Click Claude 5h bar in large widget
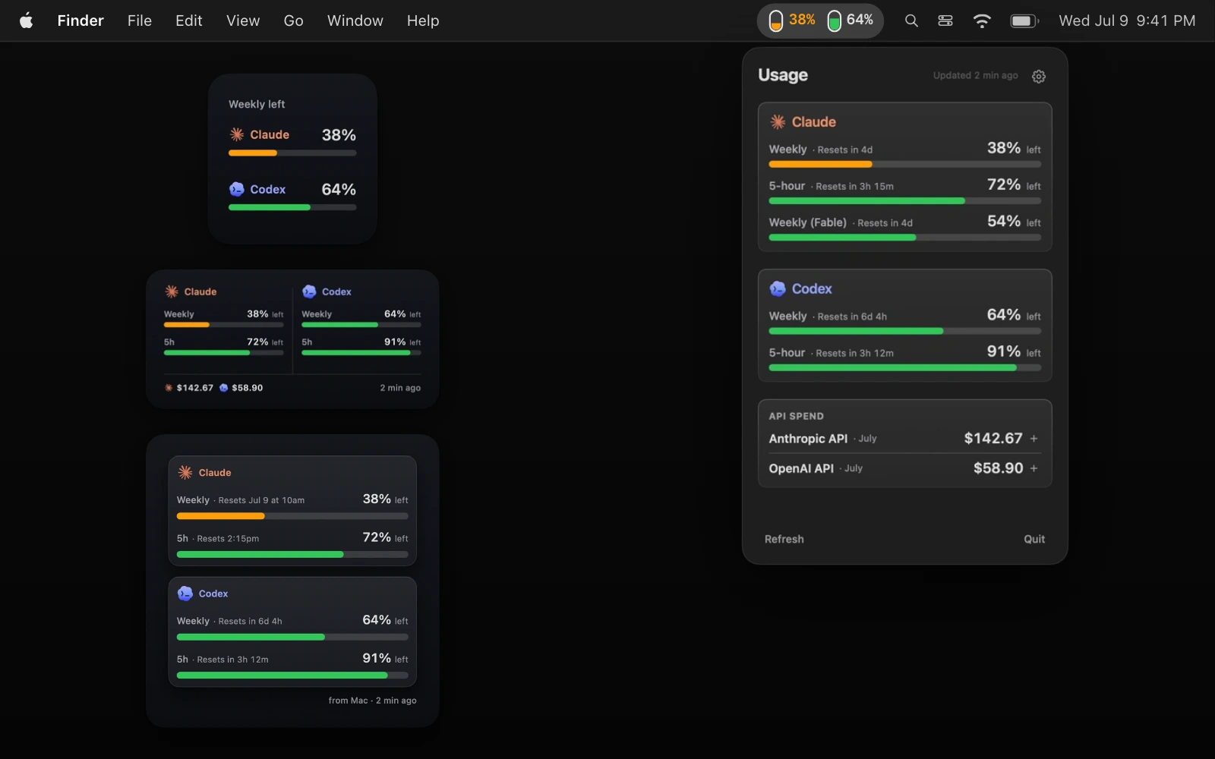This screenshot has width=1215, height=759. pyautogui.click(x=292, y=554)
